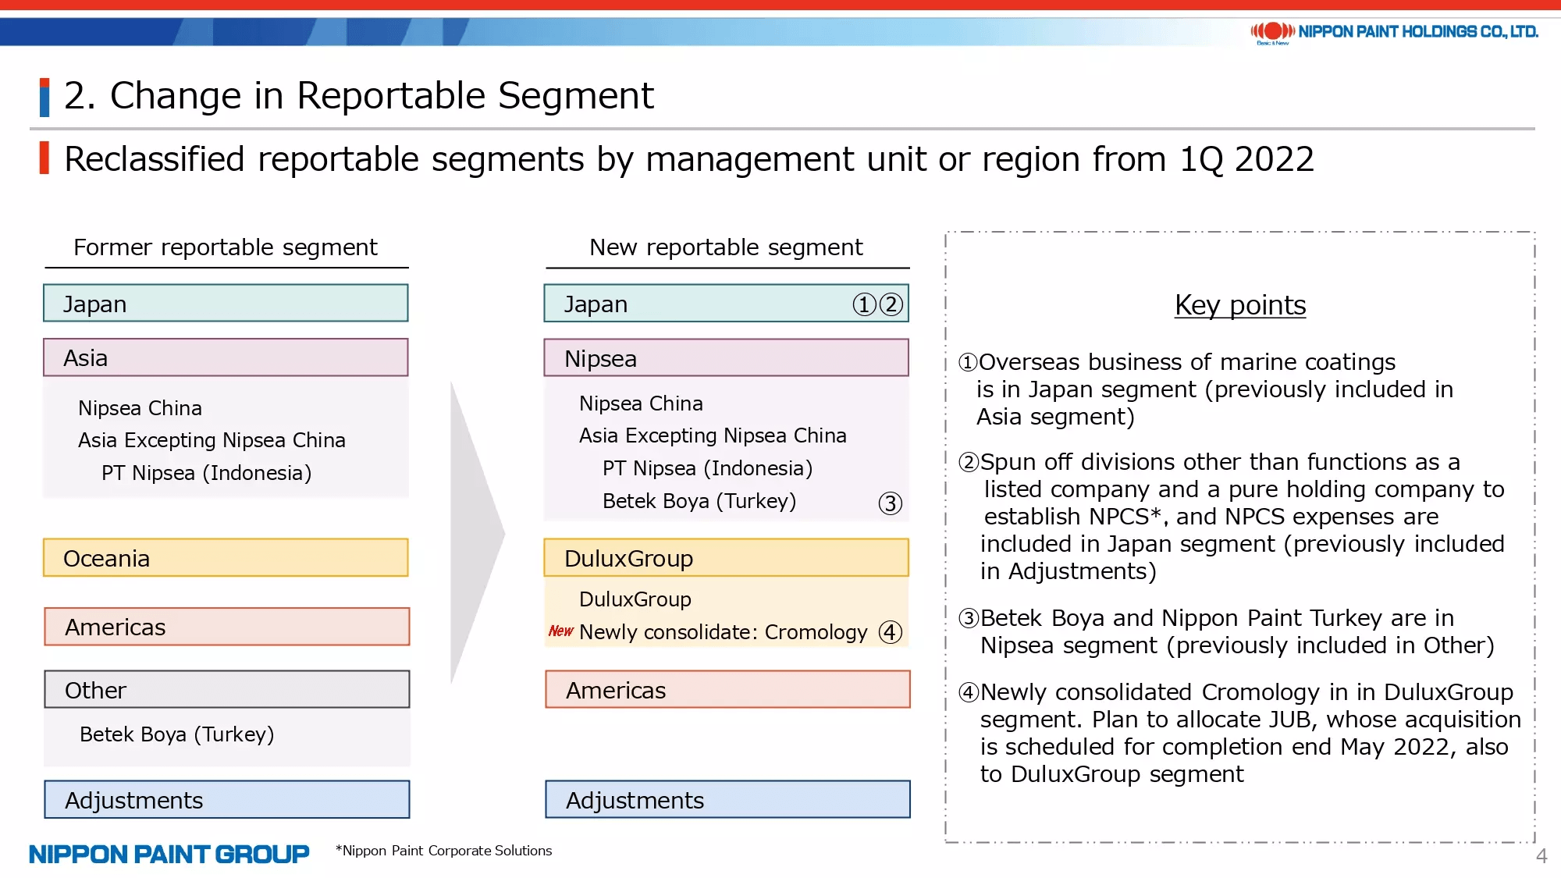Click the slide title Change in Reportable Segment
Viewport: 1561px width, 878px height.
coord(359,96)
